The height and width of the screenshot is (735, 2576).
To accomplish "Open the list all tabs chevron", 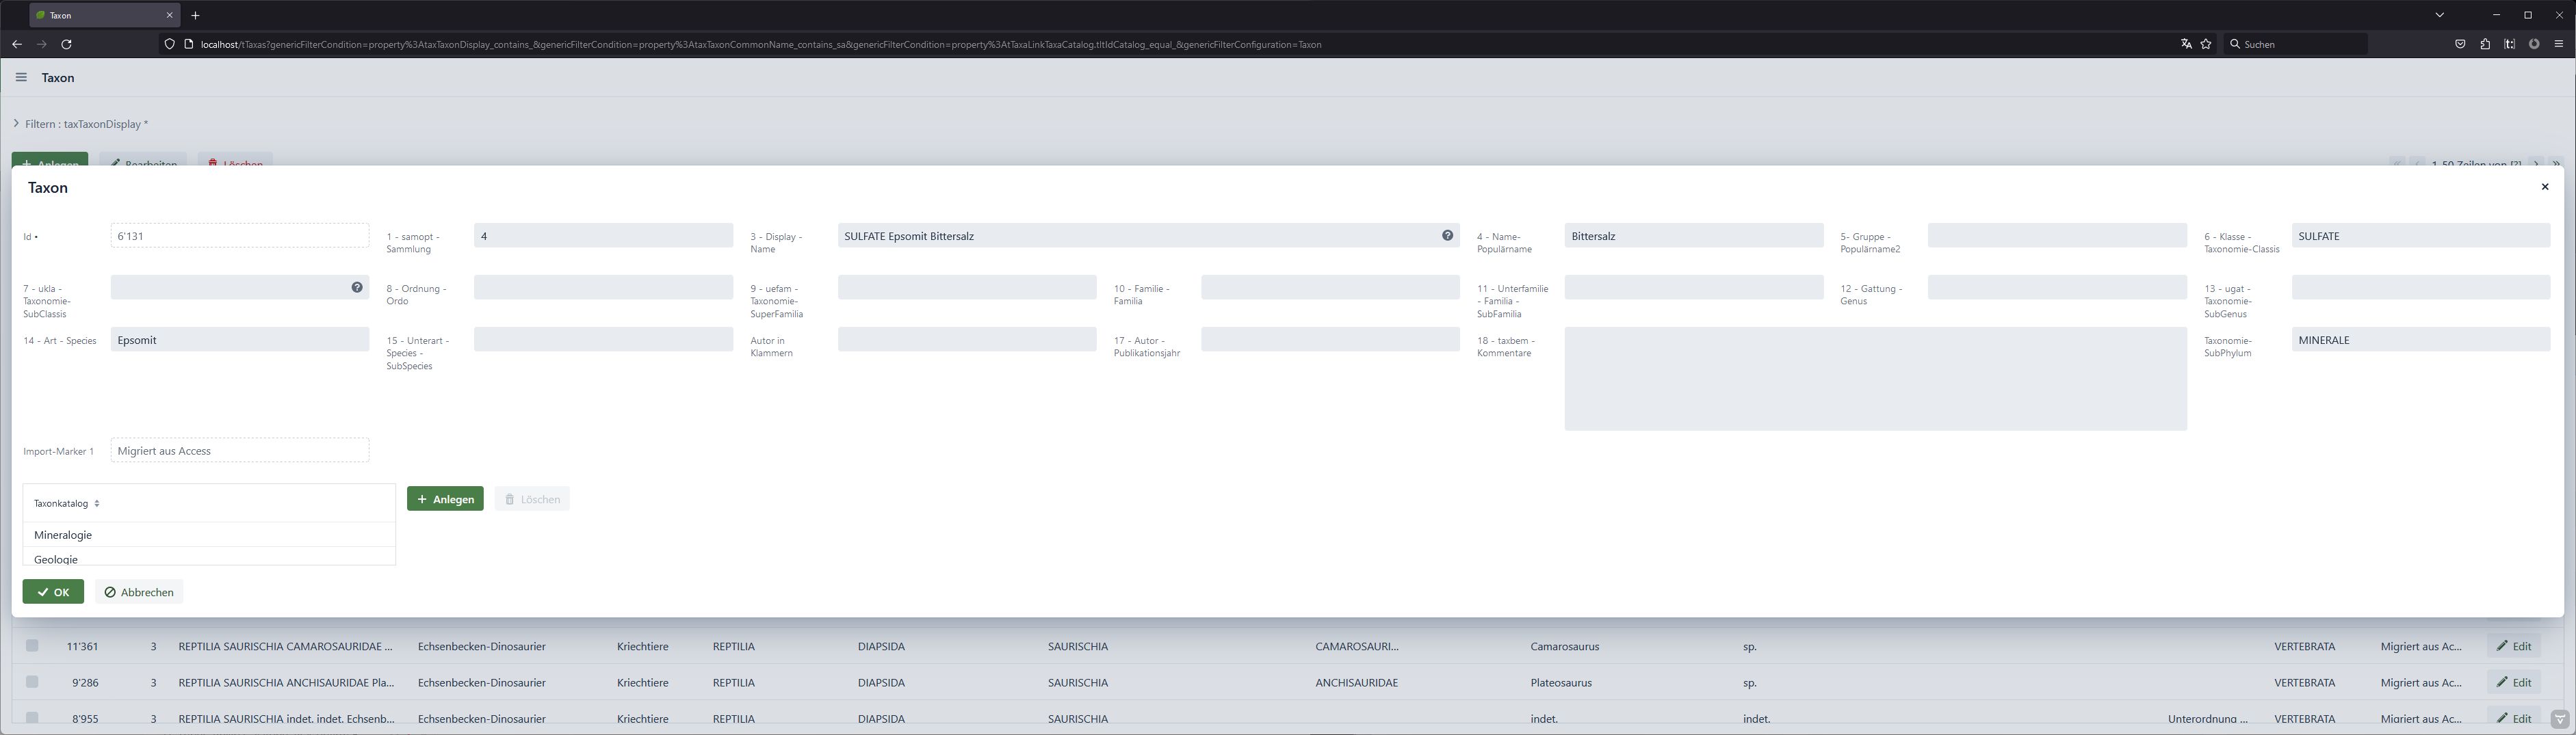I will tap(2439, 15).
